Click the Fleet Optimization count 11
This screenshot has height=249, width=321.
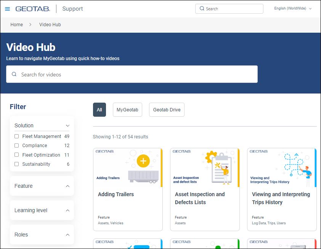(67, 155)
